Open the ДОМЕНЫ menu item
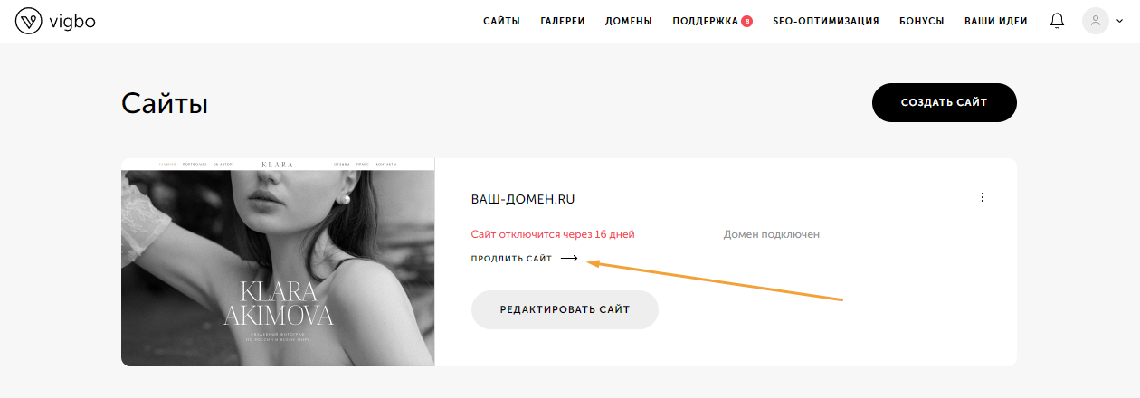This screenshot has height=398, width=1140. tap(629, 21)
